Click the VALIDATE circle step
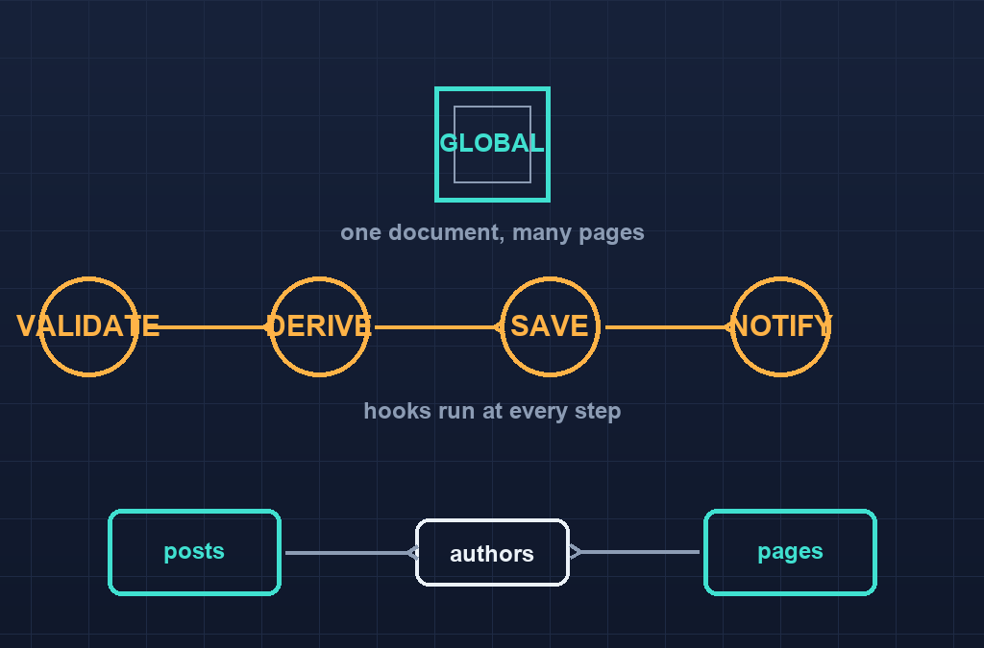This screenshot has height=648, width=984. [x=88, y=326]
